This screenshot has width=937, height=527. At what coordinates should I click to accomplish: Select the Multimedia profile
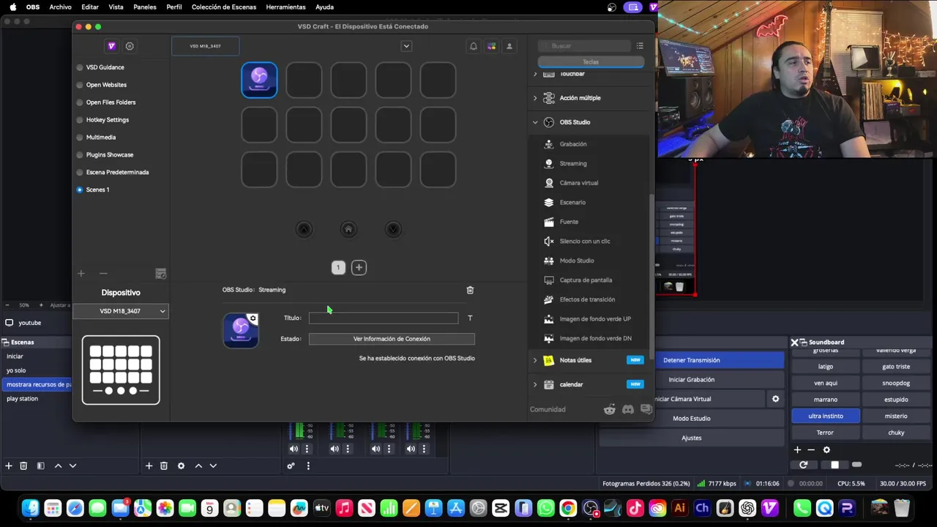tap(101, 138)
